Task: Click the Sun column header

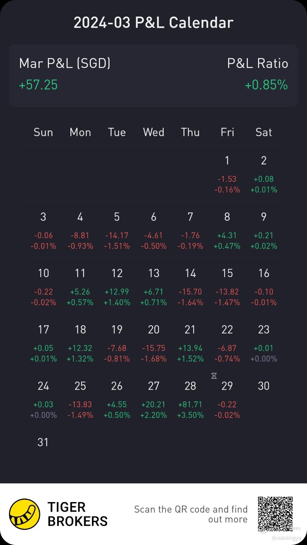Action: click(x=43, y=132)
